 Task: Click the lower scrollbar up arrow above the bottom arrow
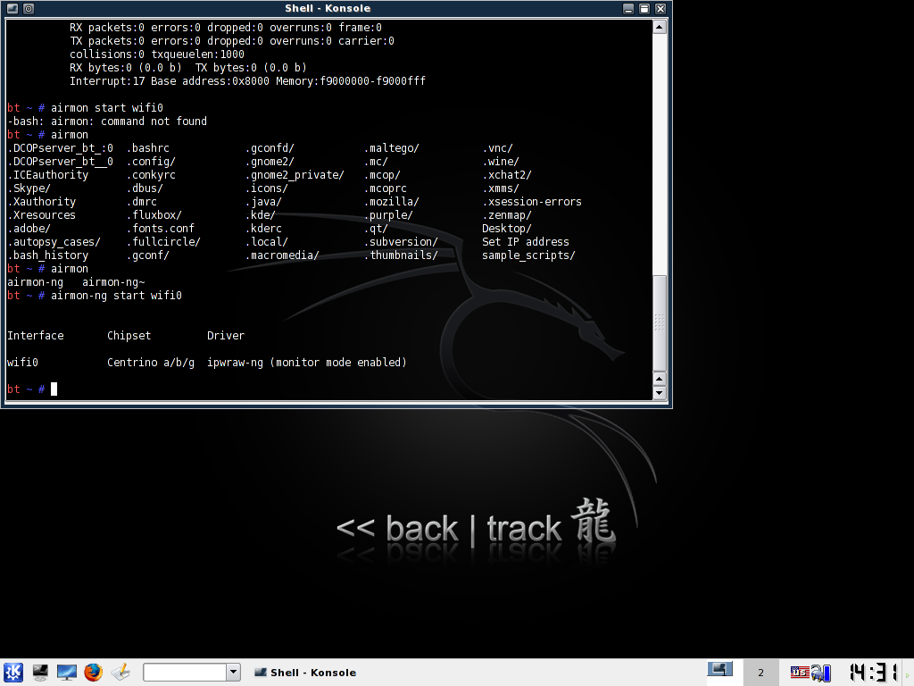660,379
